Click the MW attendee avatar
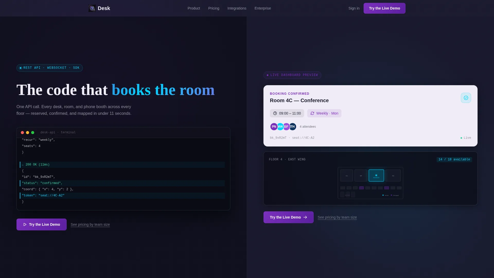 click(x=280, y=127)
